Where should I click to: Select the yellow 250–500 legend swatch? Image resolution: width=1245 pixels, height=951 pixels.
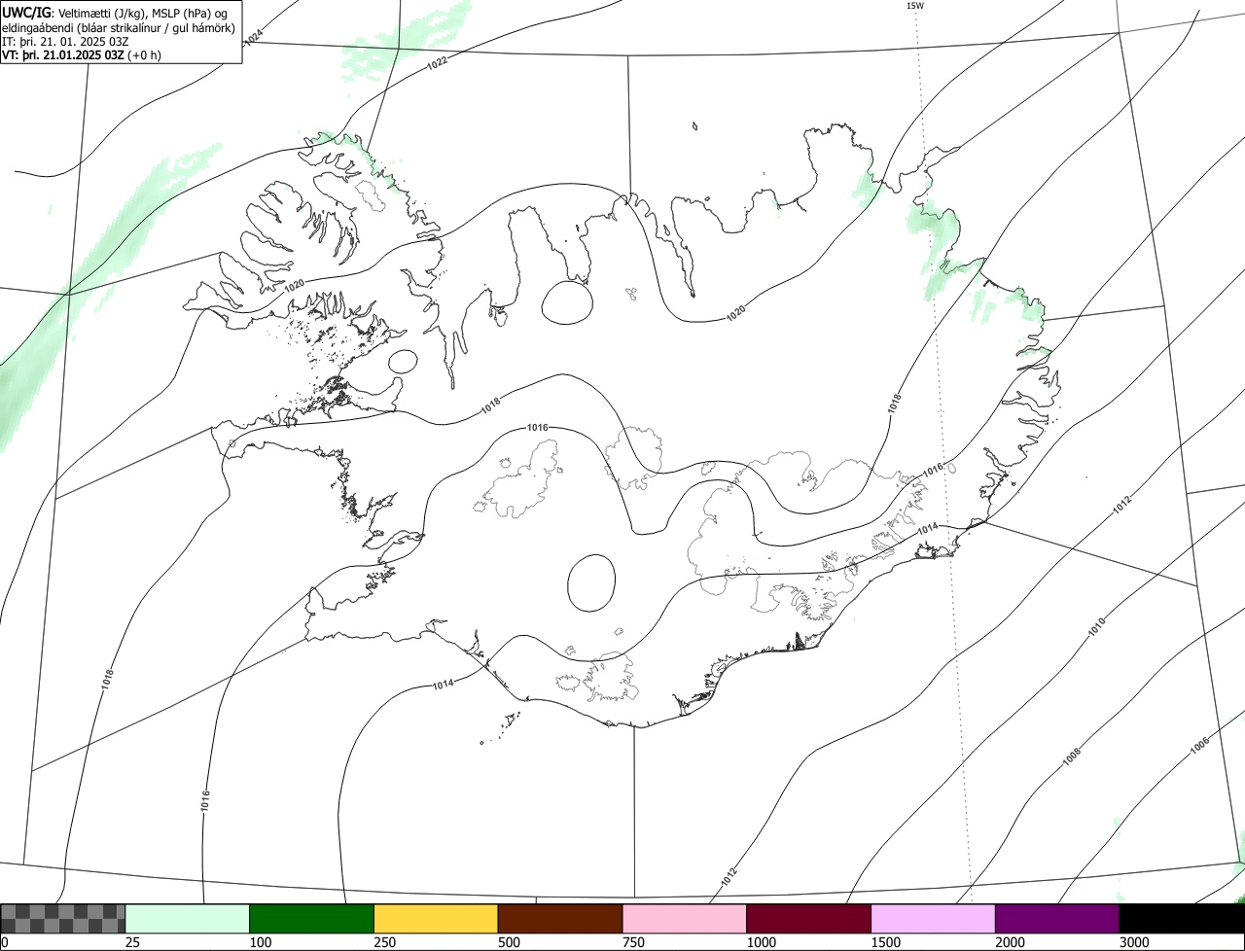click(x=436, y=919)
